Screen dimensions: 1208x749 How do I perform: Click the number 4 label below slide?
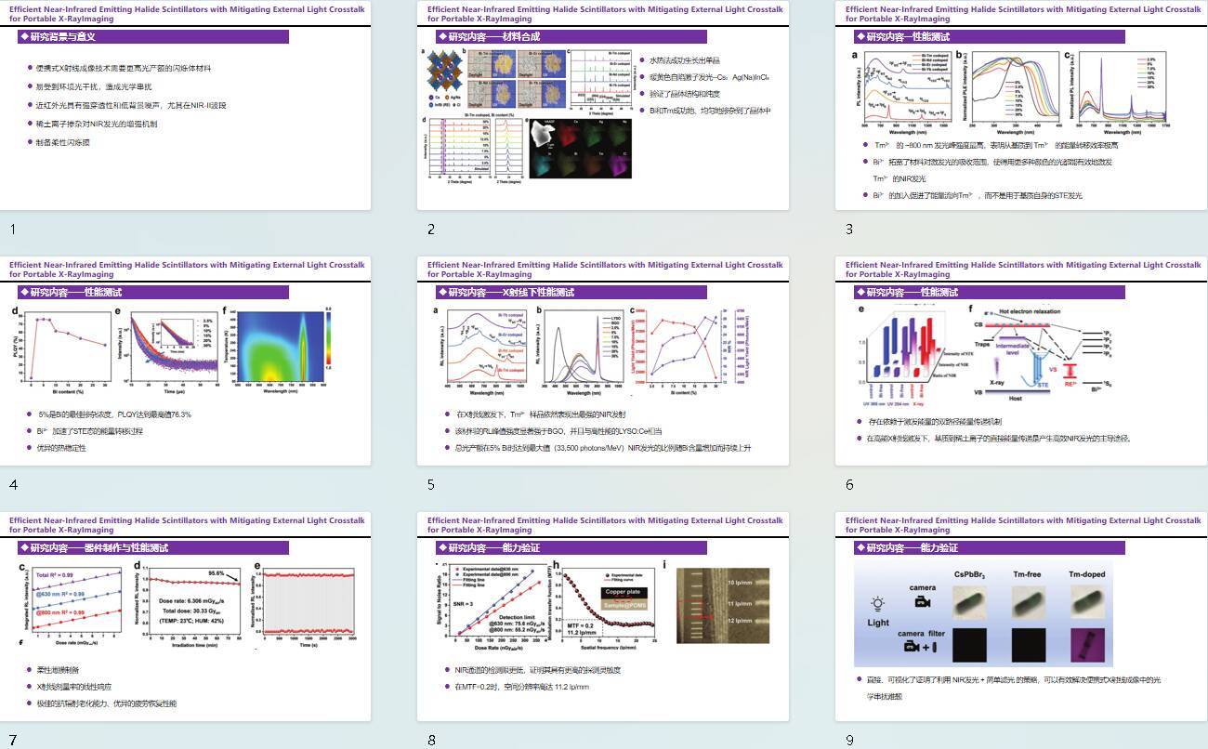point(13,484)
